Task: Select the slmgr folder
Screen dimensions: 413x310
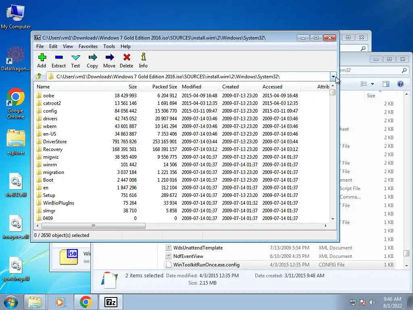Action: (x=182, y=211)
